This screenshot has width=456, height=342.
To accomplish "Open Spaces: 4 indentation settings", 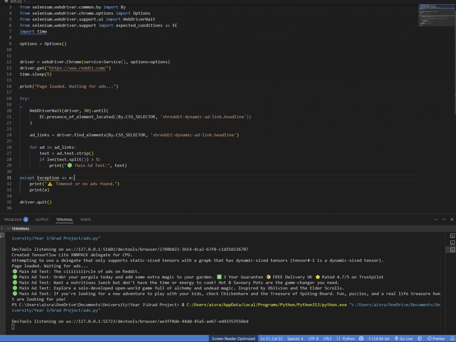I will [295, 338].
